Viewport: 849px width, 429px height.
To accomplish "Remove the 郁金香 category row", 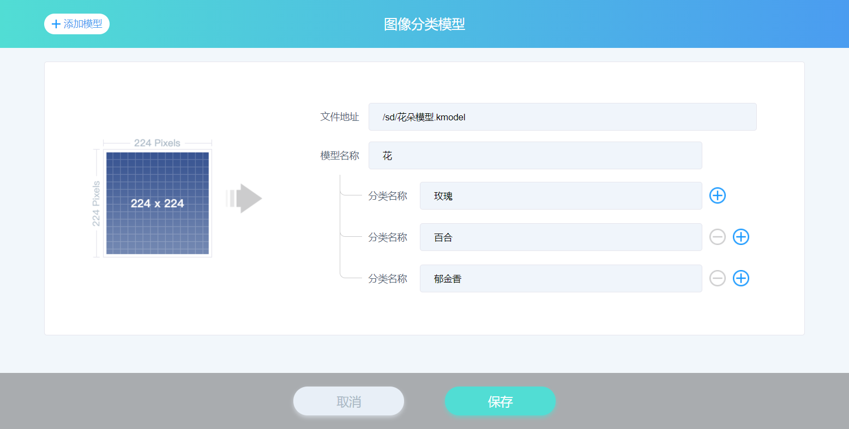I will 718,278.
